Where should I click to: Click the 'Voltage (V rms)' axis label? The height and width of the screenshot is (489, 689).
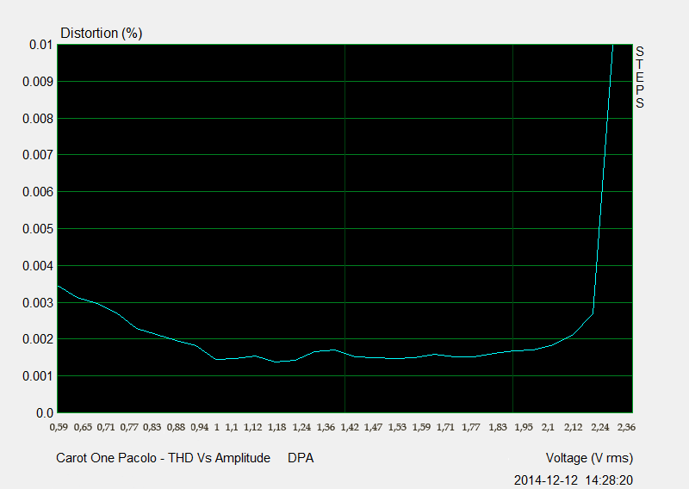[590, 458]
